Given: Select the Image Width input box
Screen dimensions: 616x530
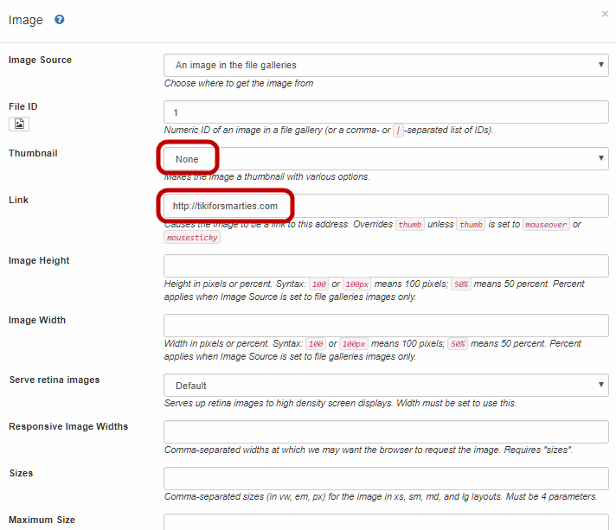Looking at the screenshot, I should [x=385, y=325].
